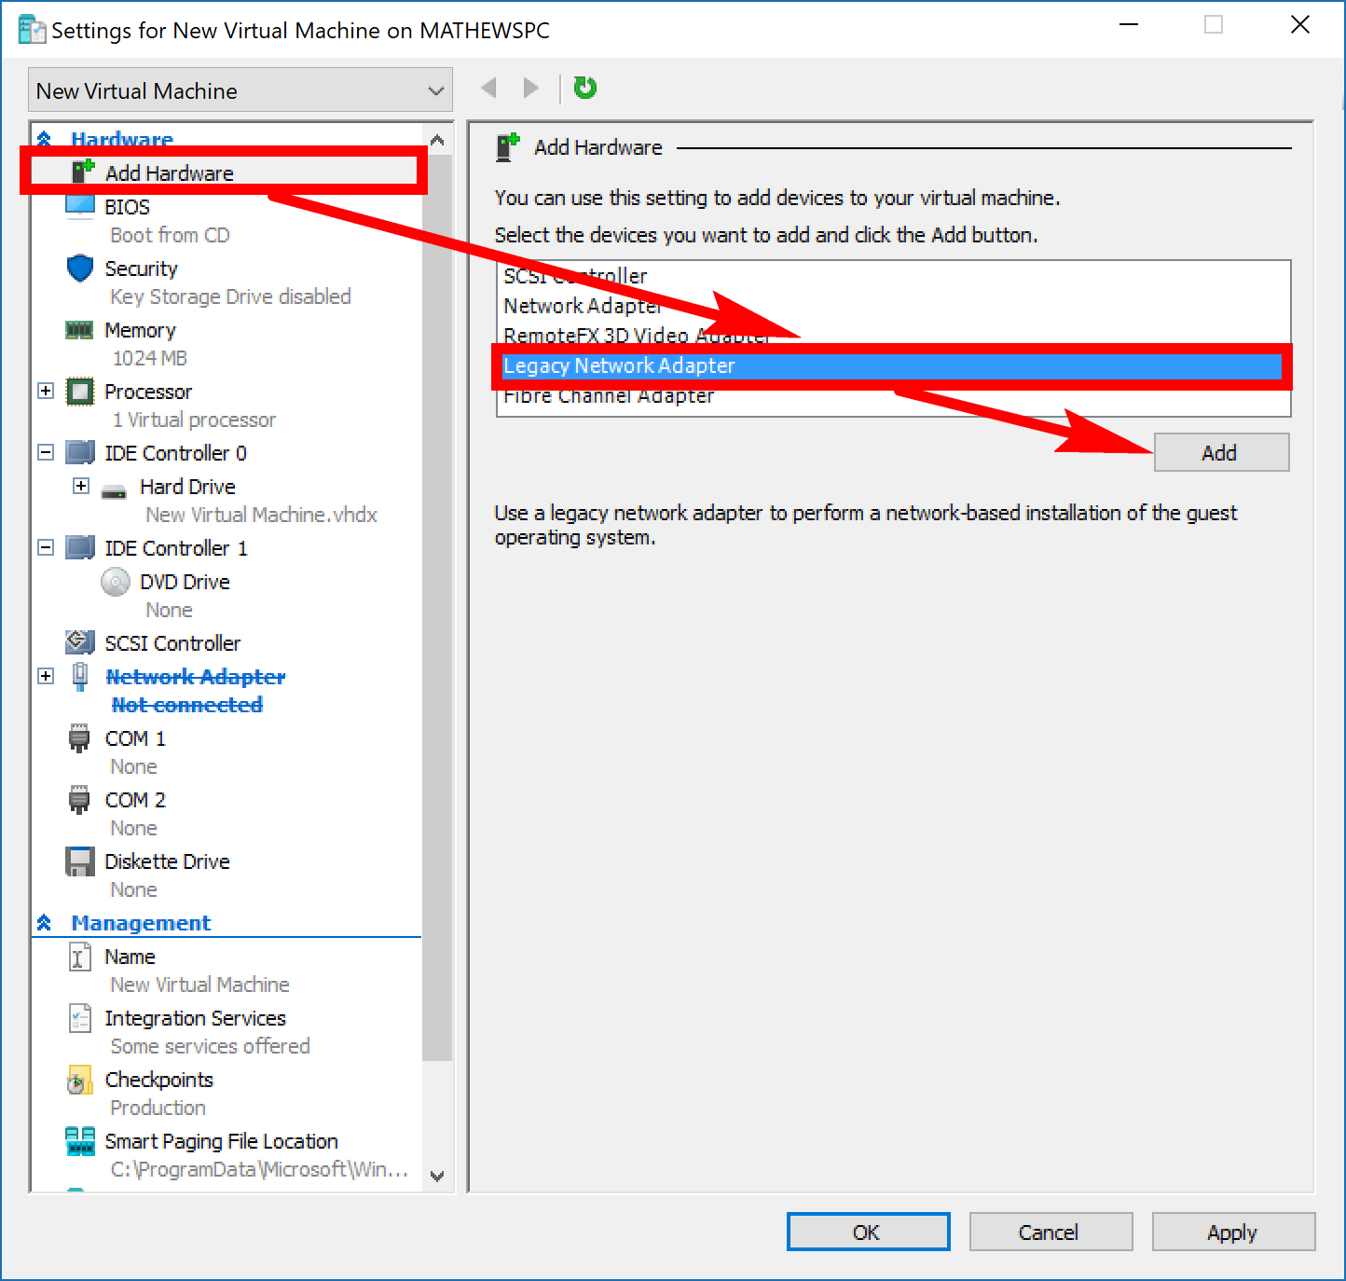Click the forward navigation arrow
This screenshot has height=1281, width=1346.
[x=530, y=87]
